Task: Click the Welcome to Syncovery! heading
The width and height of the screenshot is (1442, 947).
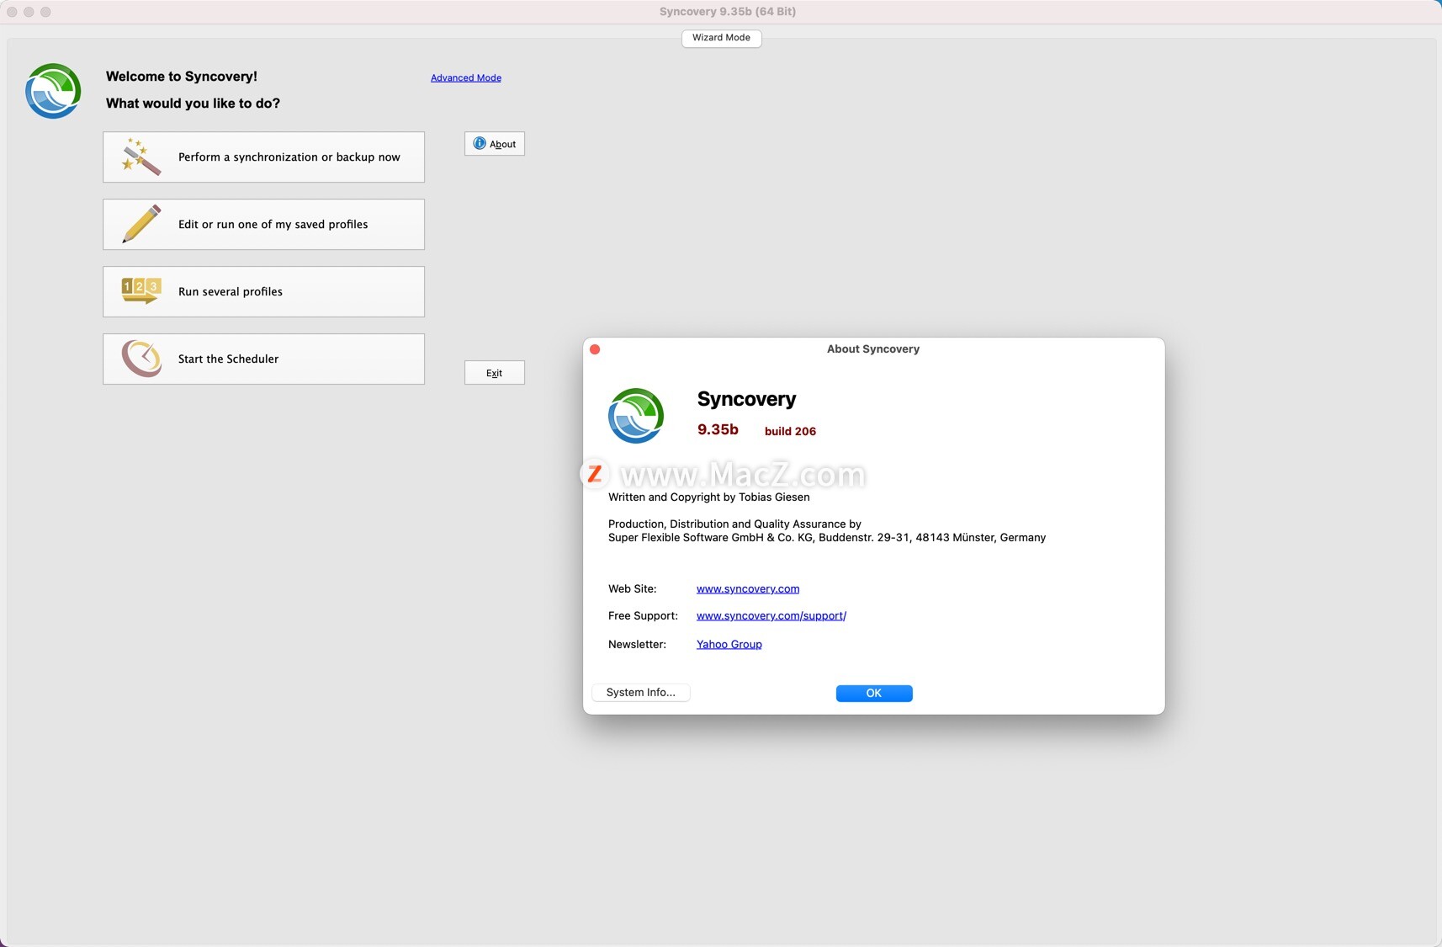Action: pos(182,77)
